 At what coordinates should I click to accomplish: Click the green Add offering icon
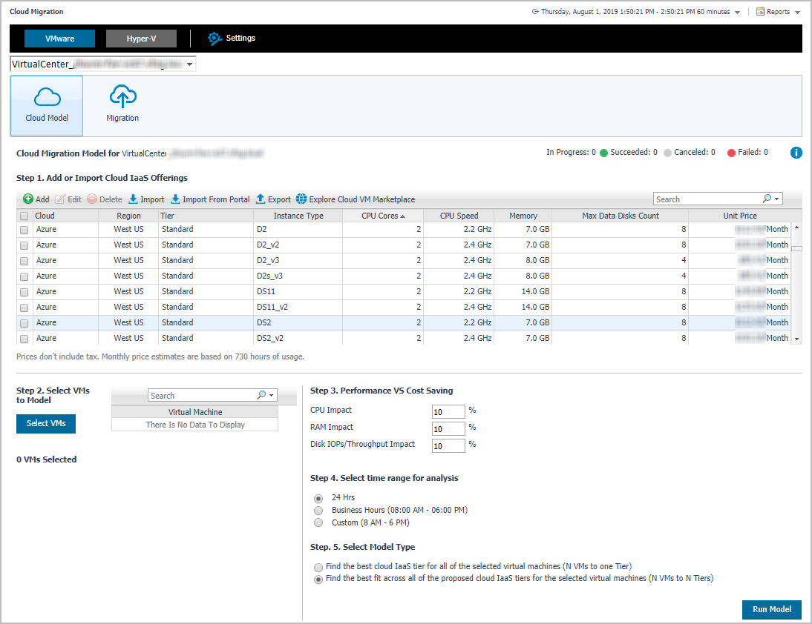click(28, 199)
